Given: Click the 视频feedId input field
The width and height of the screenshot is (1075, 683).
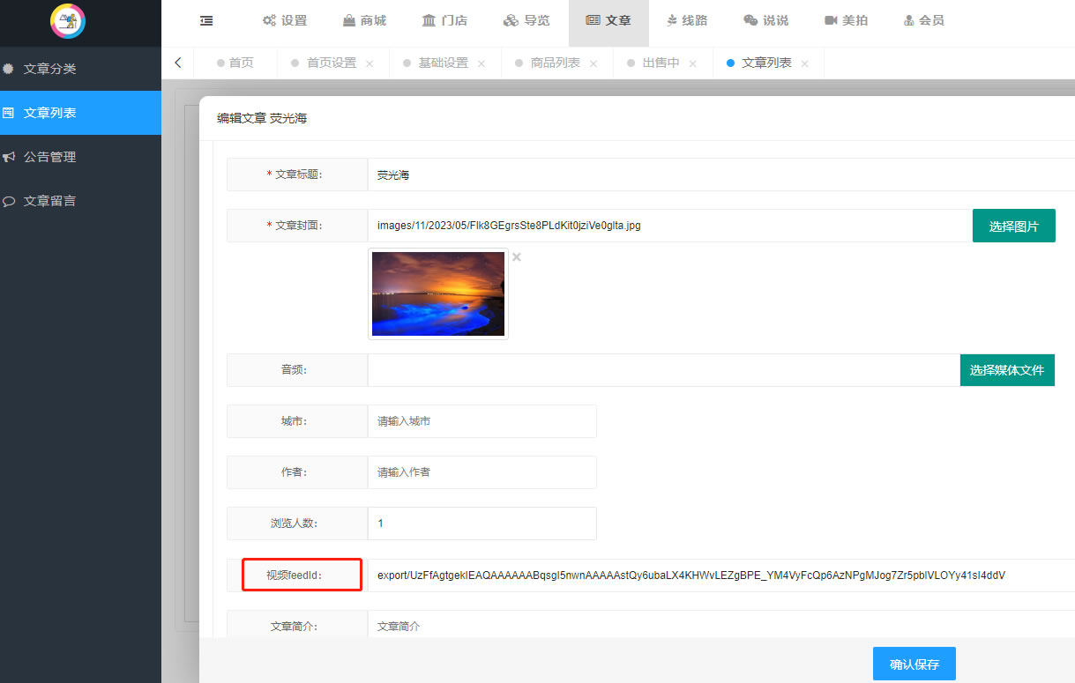Looking at the screenshot, I should 721,575.
